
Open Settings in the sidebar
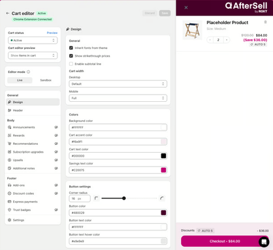click(x=33, y=220)
